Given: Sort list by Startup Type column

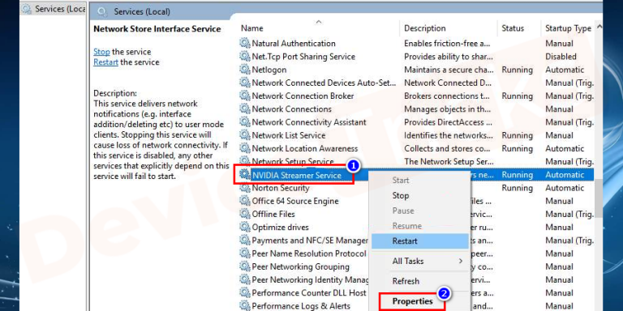Looking at the screenshot, I should 568,28.
